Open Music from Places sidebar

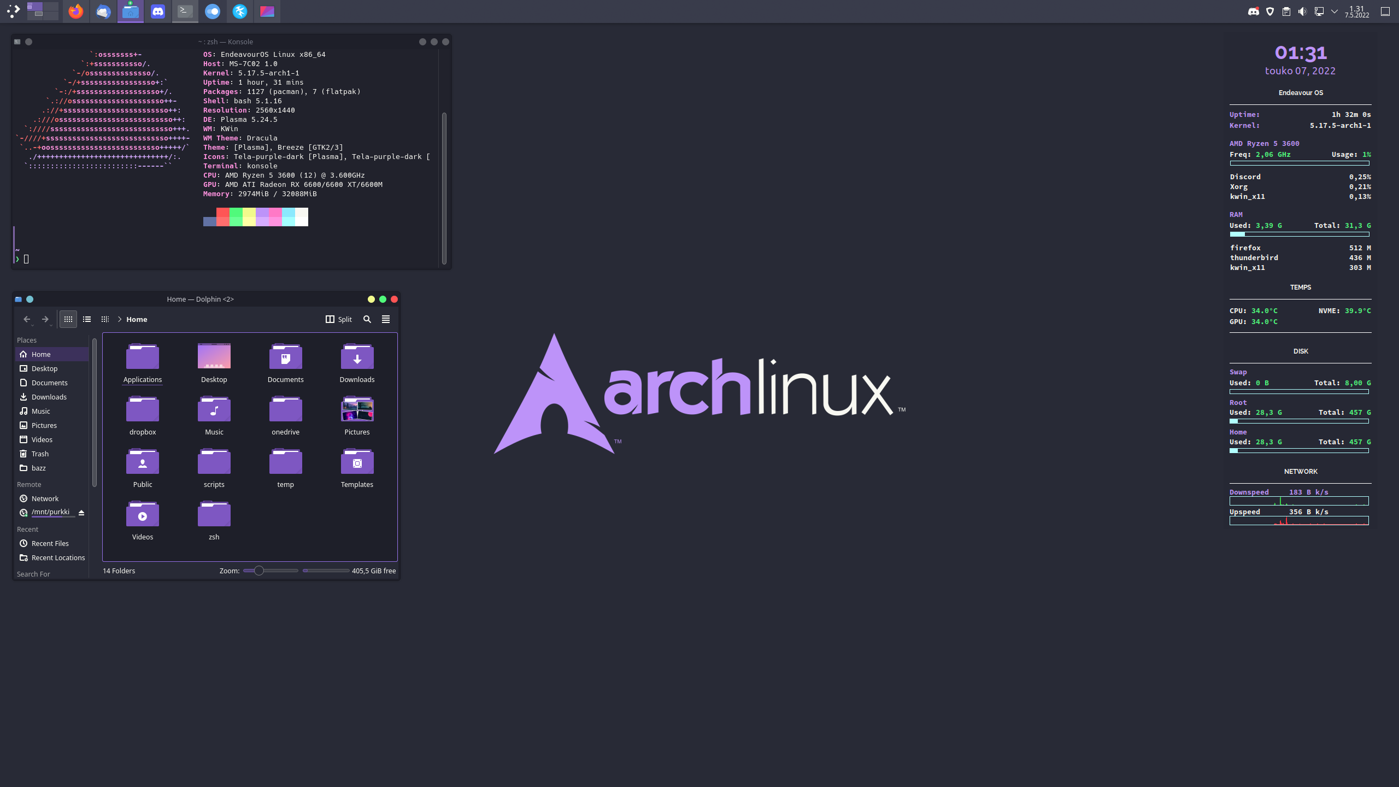tap(52, 411)
